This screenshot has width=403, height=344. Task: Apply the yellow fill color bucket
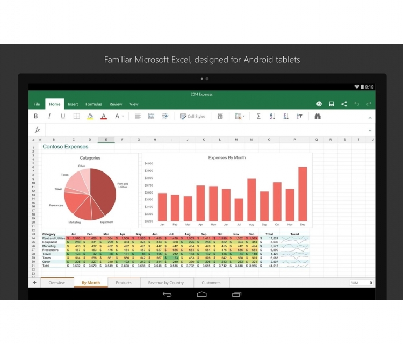coord(90,116)
